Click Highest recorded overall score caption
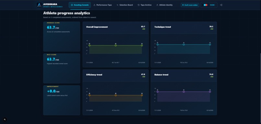261x124 pixels. point(57,63)
